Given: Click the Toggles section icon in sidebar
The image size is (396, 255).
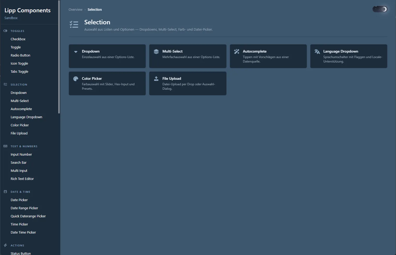Looking at the screenshot, I should coord(5,31).
